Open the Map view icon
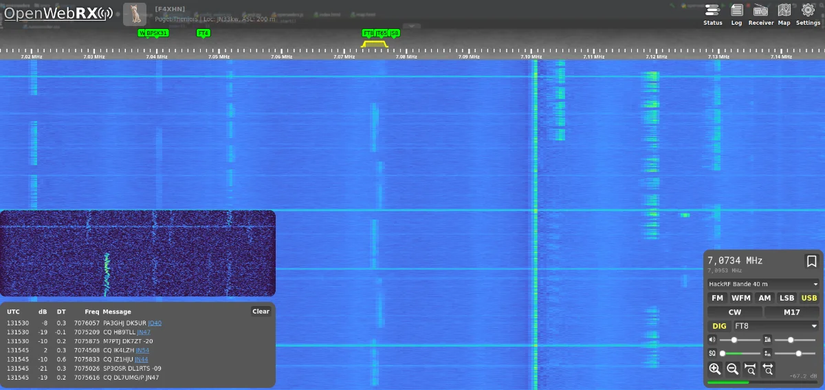Viewport: 825px width, 390px height. coord(784,14)
